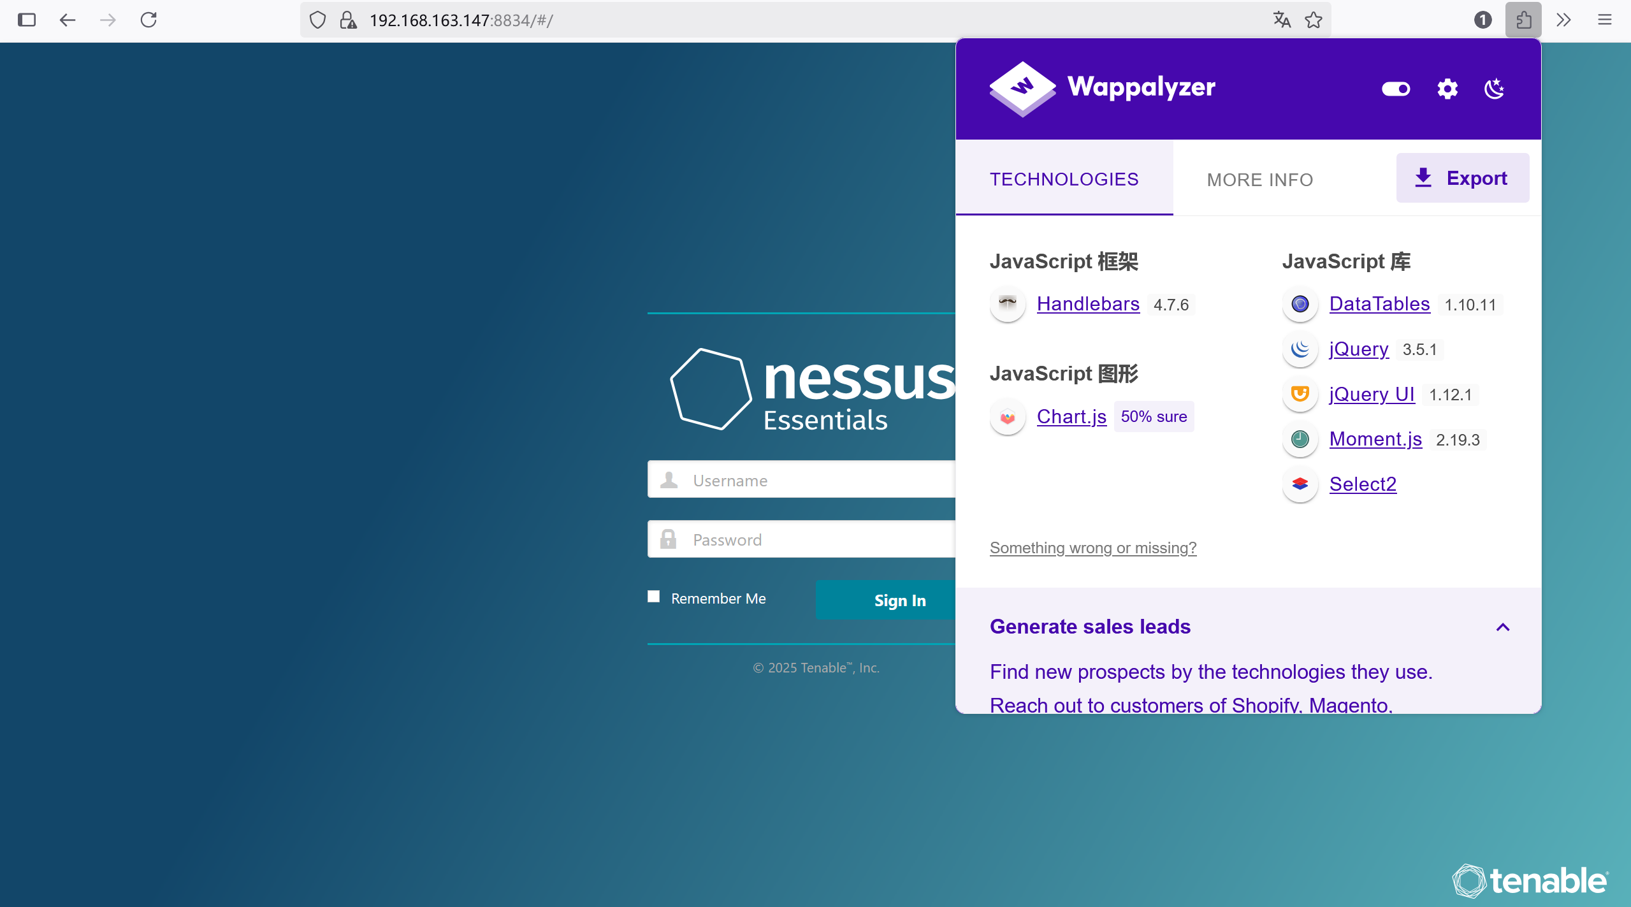The width and height of the screenshot is (1631, 907).
Task: Open the Handlebars technology link
Action: (x=1088, y=304)
